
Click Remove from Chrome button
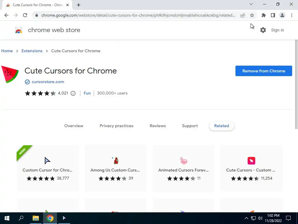264,71
